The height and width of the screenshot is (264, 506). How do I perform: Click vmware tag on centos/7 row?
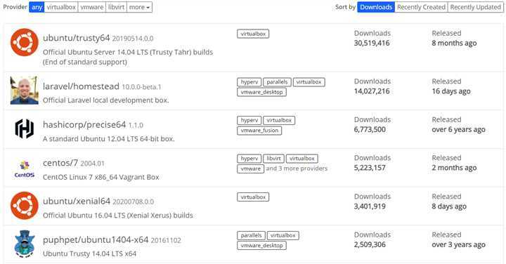[250, 169]
